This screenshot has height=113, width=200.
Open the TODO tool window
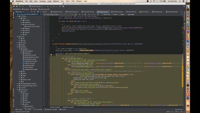(x=28, y=110)
